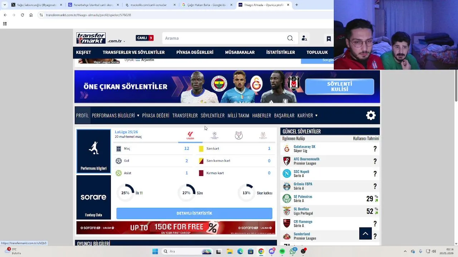Open TRANSFERLER VE SÖYLENTİLER menu

[x=133, y=52]
